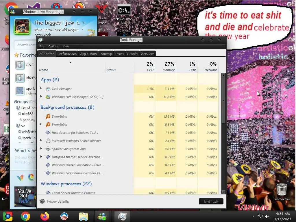Sort processes by Memory column

point(166,67)
